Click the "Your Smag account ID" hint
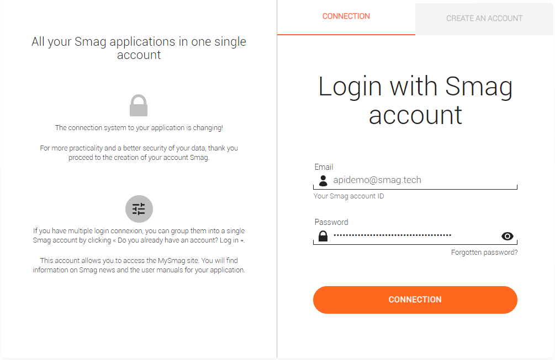The width and height of the screenshot is (555, 360). click(x=348, y=196)
